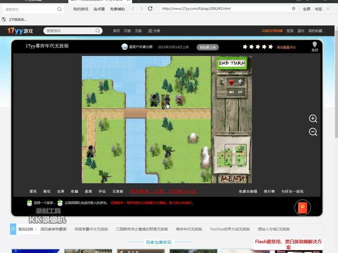Click the browser back arrow

click(133, 9)
